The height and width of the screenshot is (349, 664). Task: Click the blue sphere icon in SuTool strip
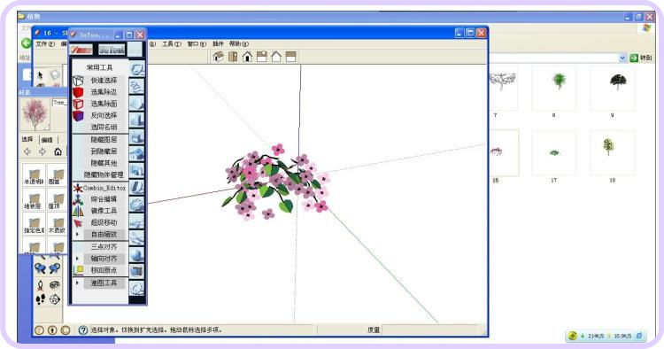click(136, 254)
